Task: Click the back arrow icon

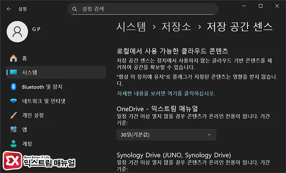Action: click(9, 9)
